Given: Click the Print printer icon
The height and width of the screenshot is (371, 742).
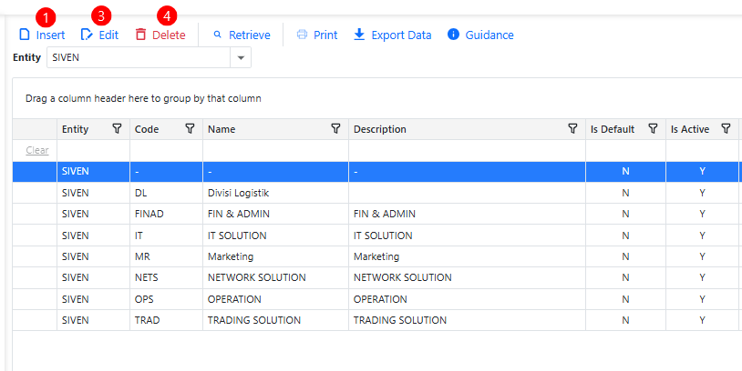Looking at the screenshot, I should click(302, 35).
